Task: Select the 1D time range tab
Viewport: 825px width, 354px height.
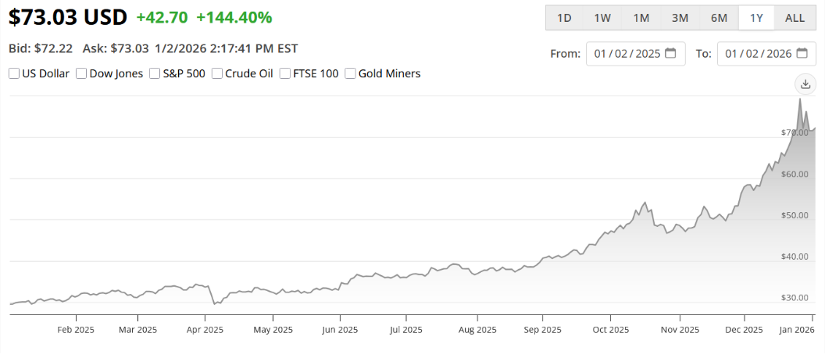Action: (564, 18)
